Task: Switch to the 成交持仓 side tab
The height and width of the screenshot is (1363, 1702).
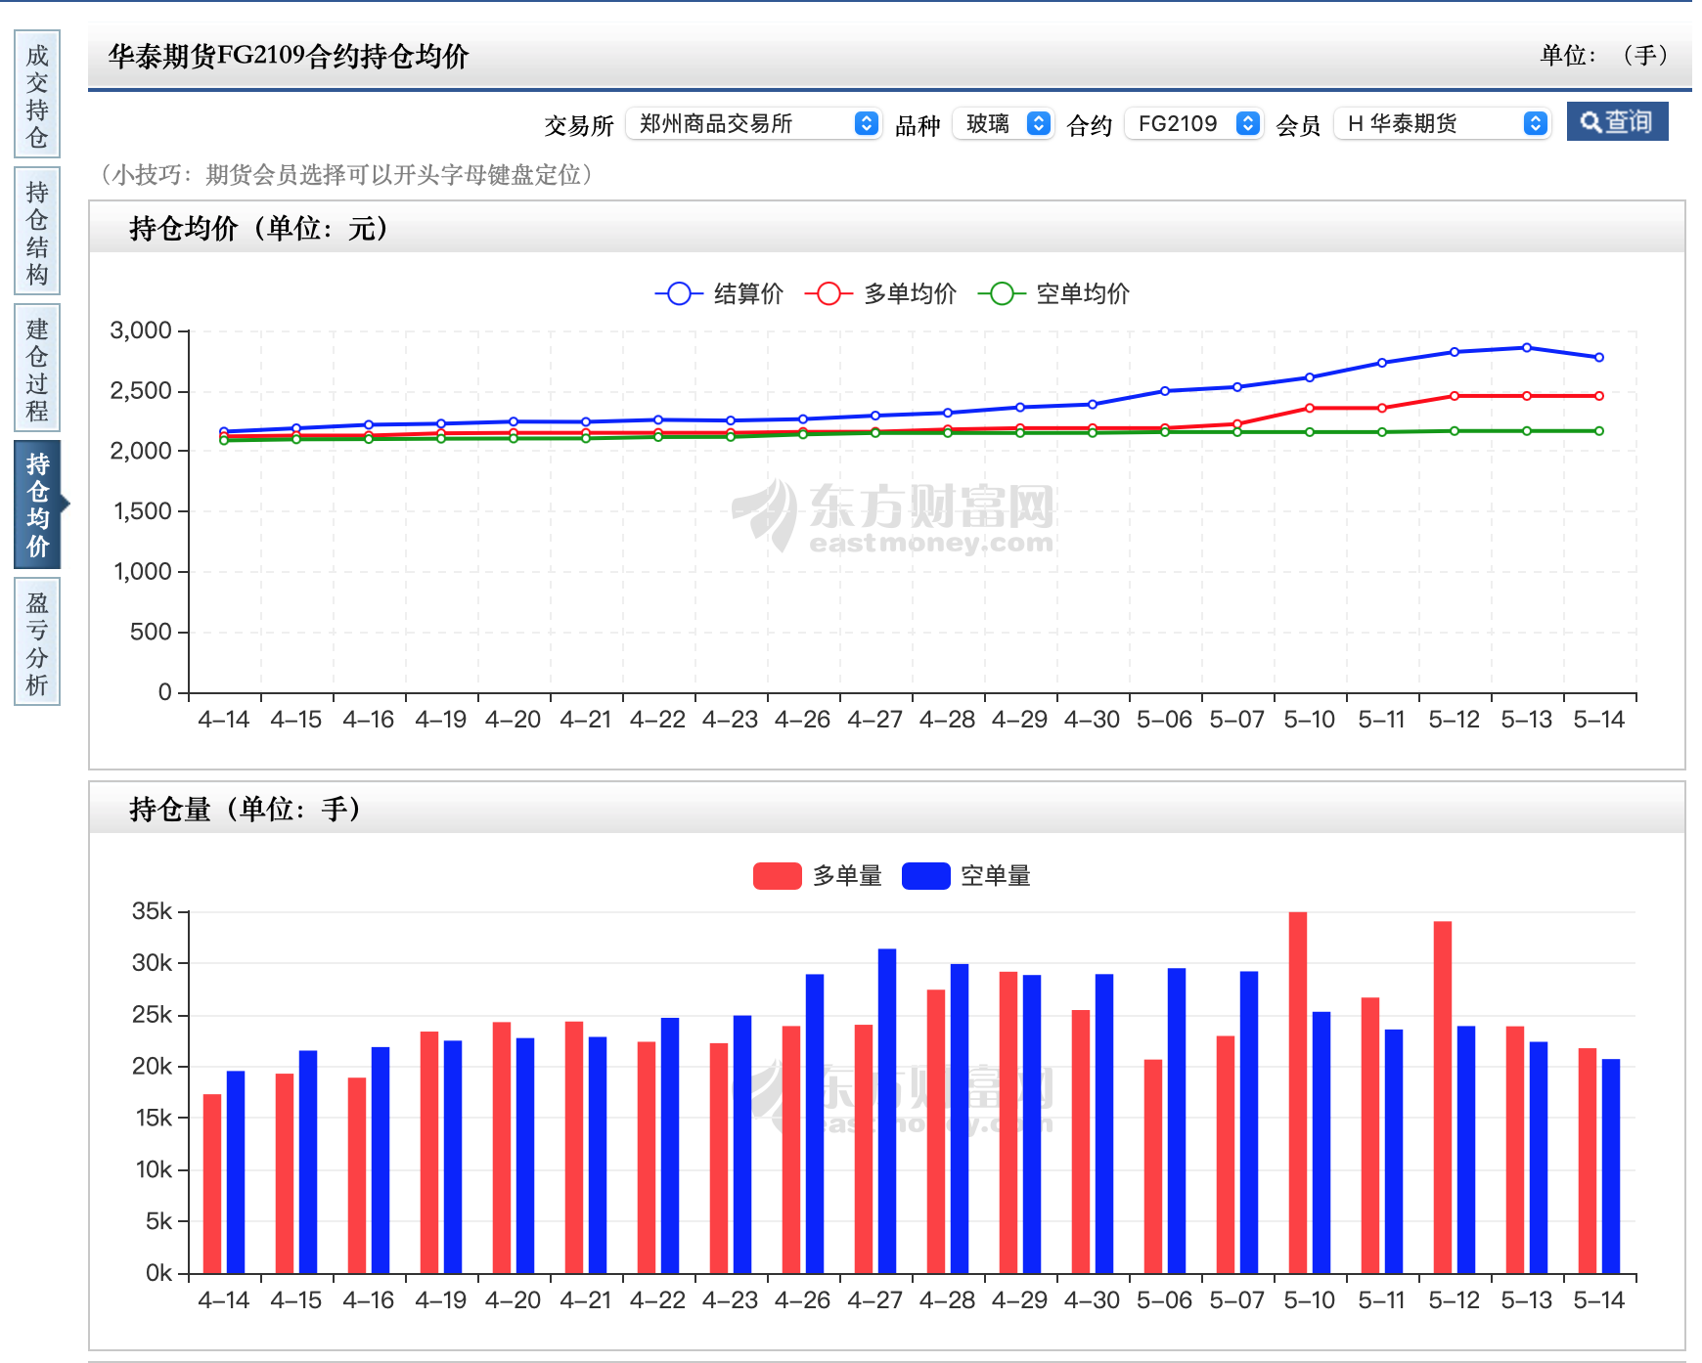Action: (x=37, y=95)
